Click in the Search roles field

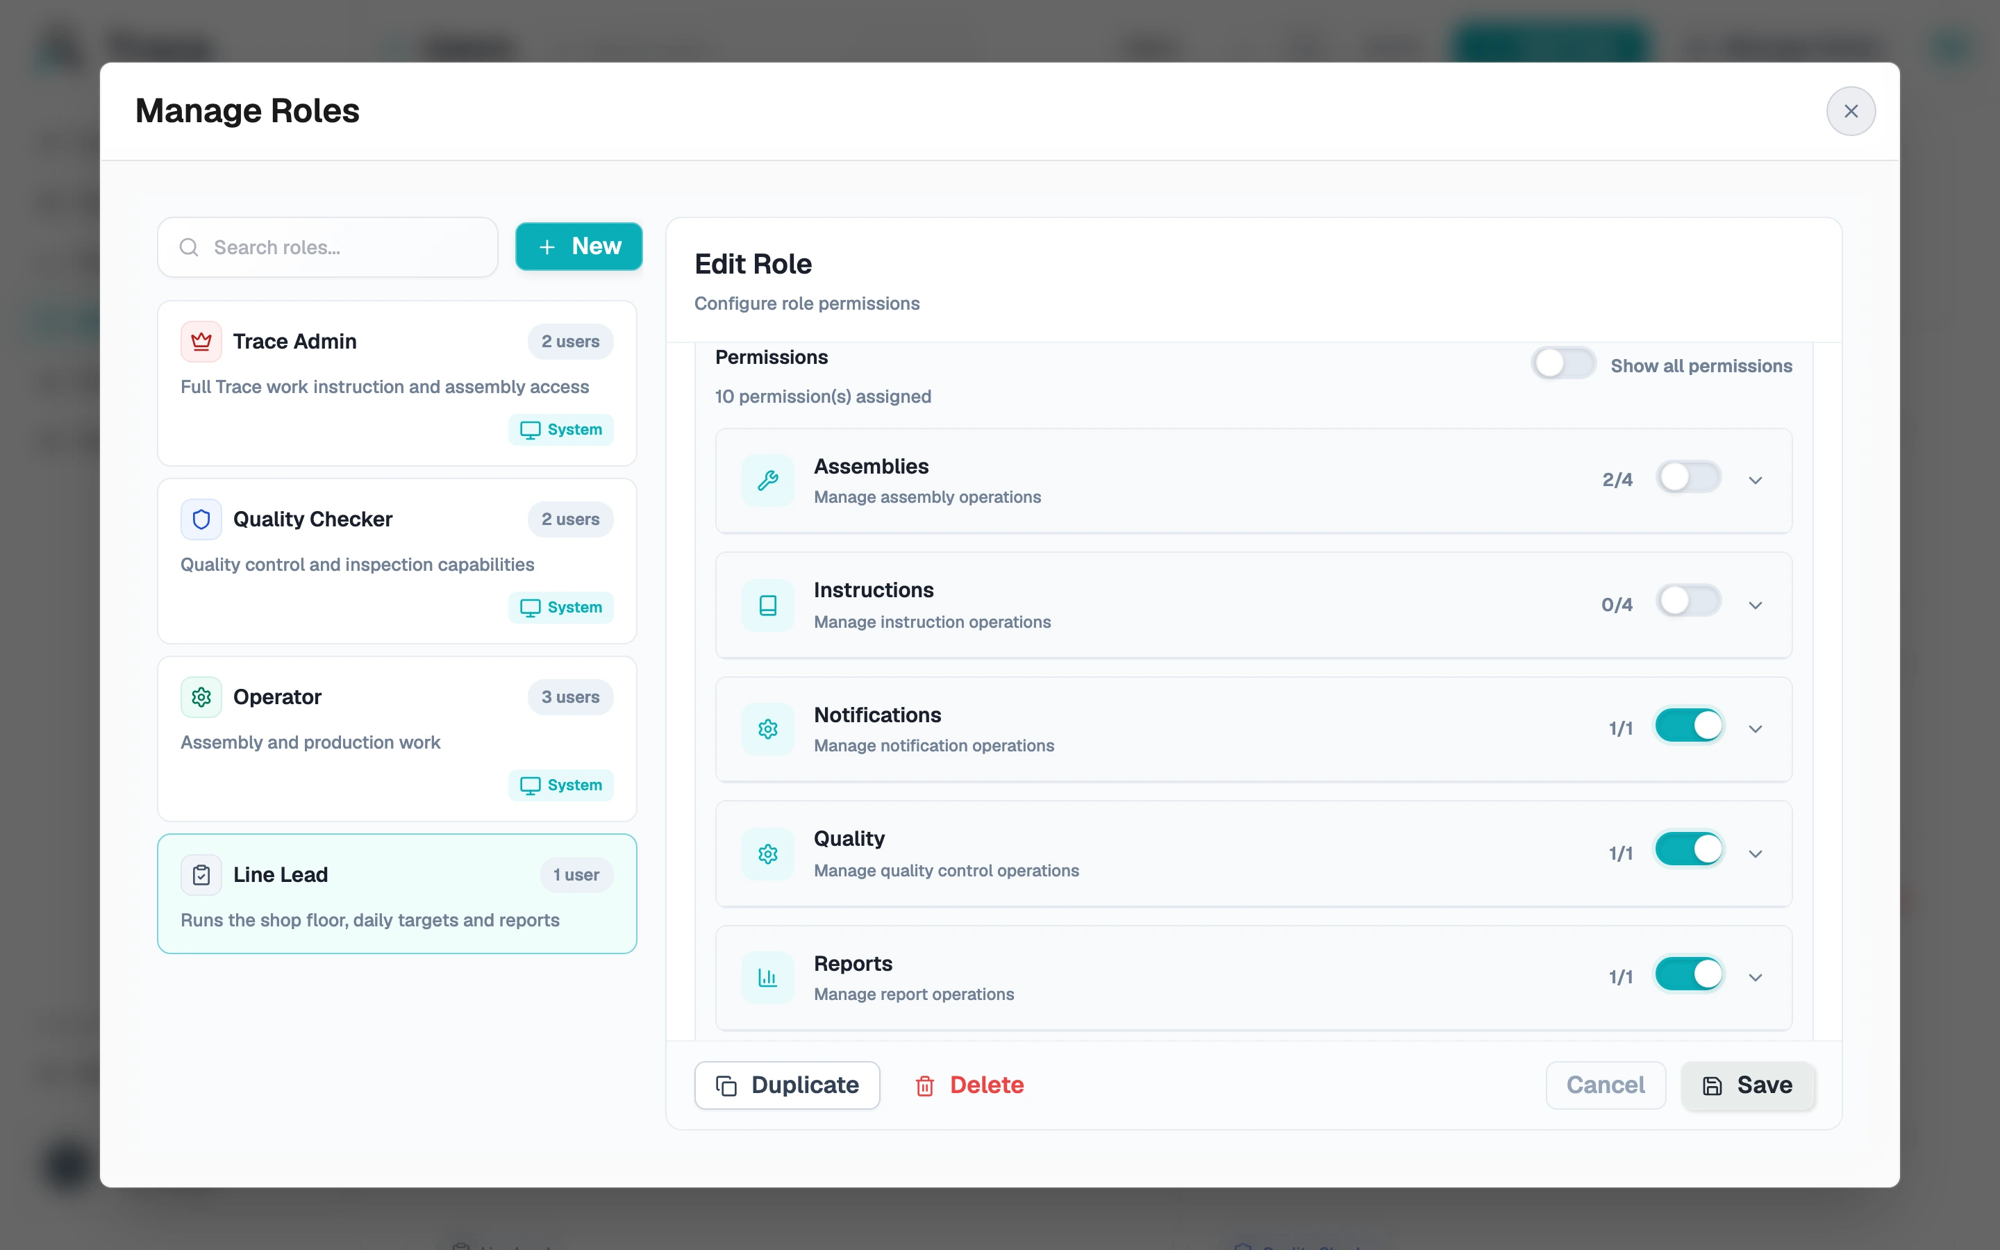tap(327, 247)
